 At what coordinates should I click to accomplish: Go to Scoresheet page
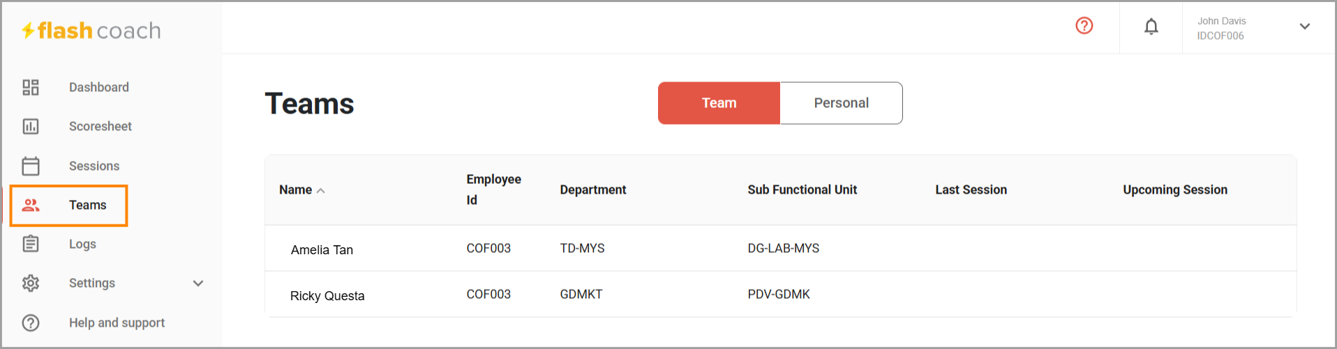point(100,126)
